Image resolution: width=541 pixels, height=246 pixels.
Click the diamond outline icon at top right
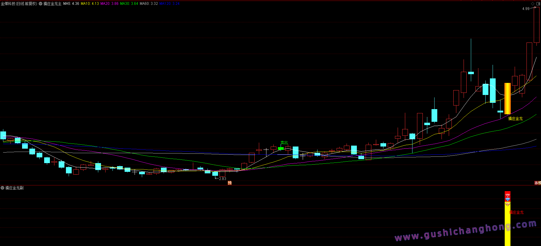(533, 4)
